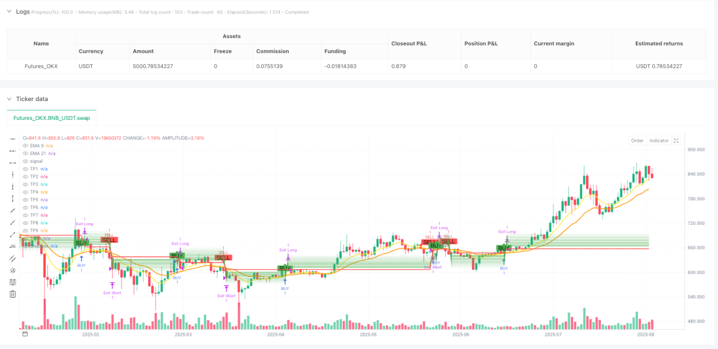Toggle fullscreen chart icon
This screenshot has width=718, height=349.
pyautogui.click(x=675, y=141)
